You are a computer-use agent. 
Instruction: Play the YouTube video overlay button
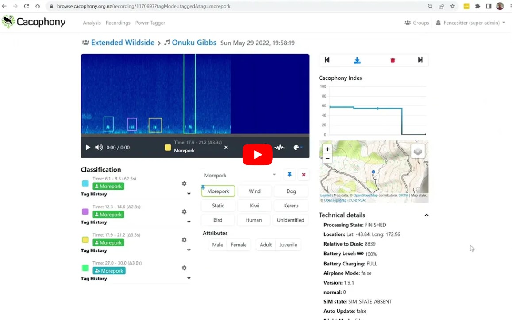257,155
